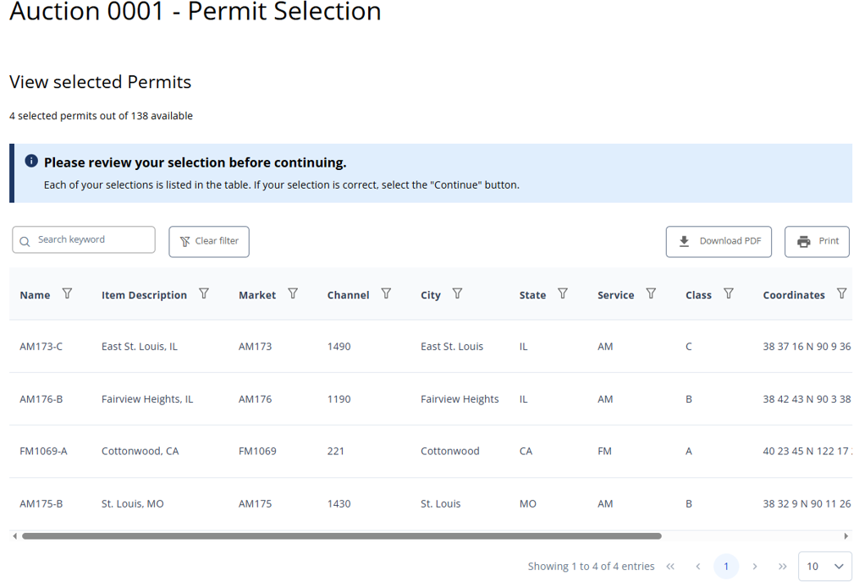Open the Channel column filter
Viewport: 859px width, 587px height.
(386, 294)
